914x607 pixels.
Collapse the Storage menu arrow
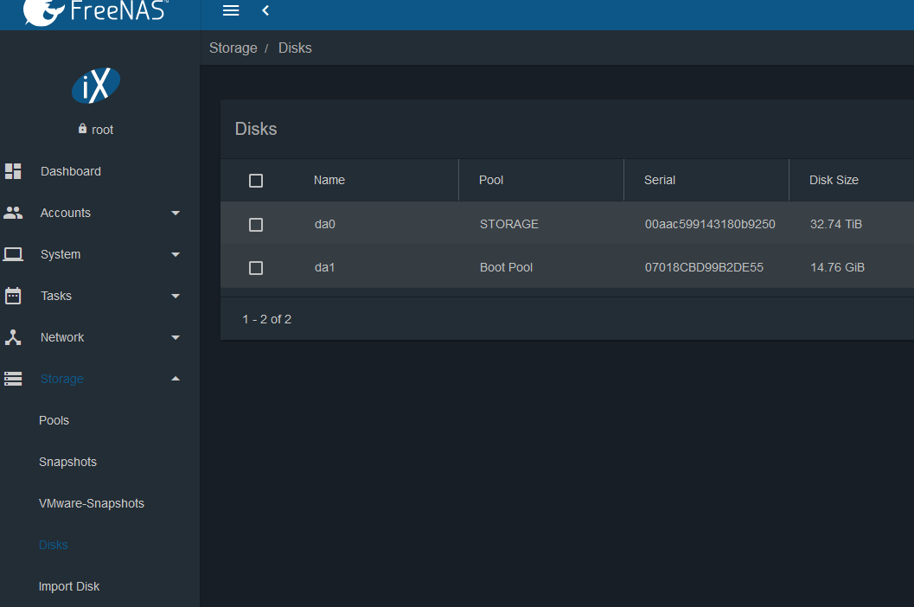click(176, 379)
